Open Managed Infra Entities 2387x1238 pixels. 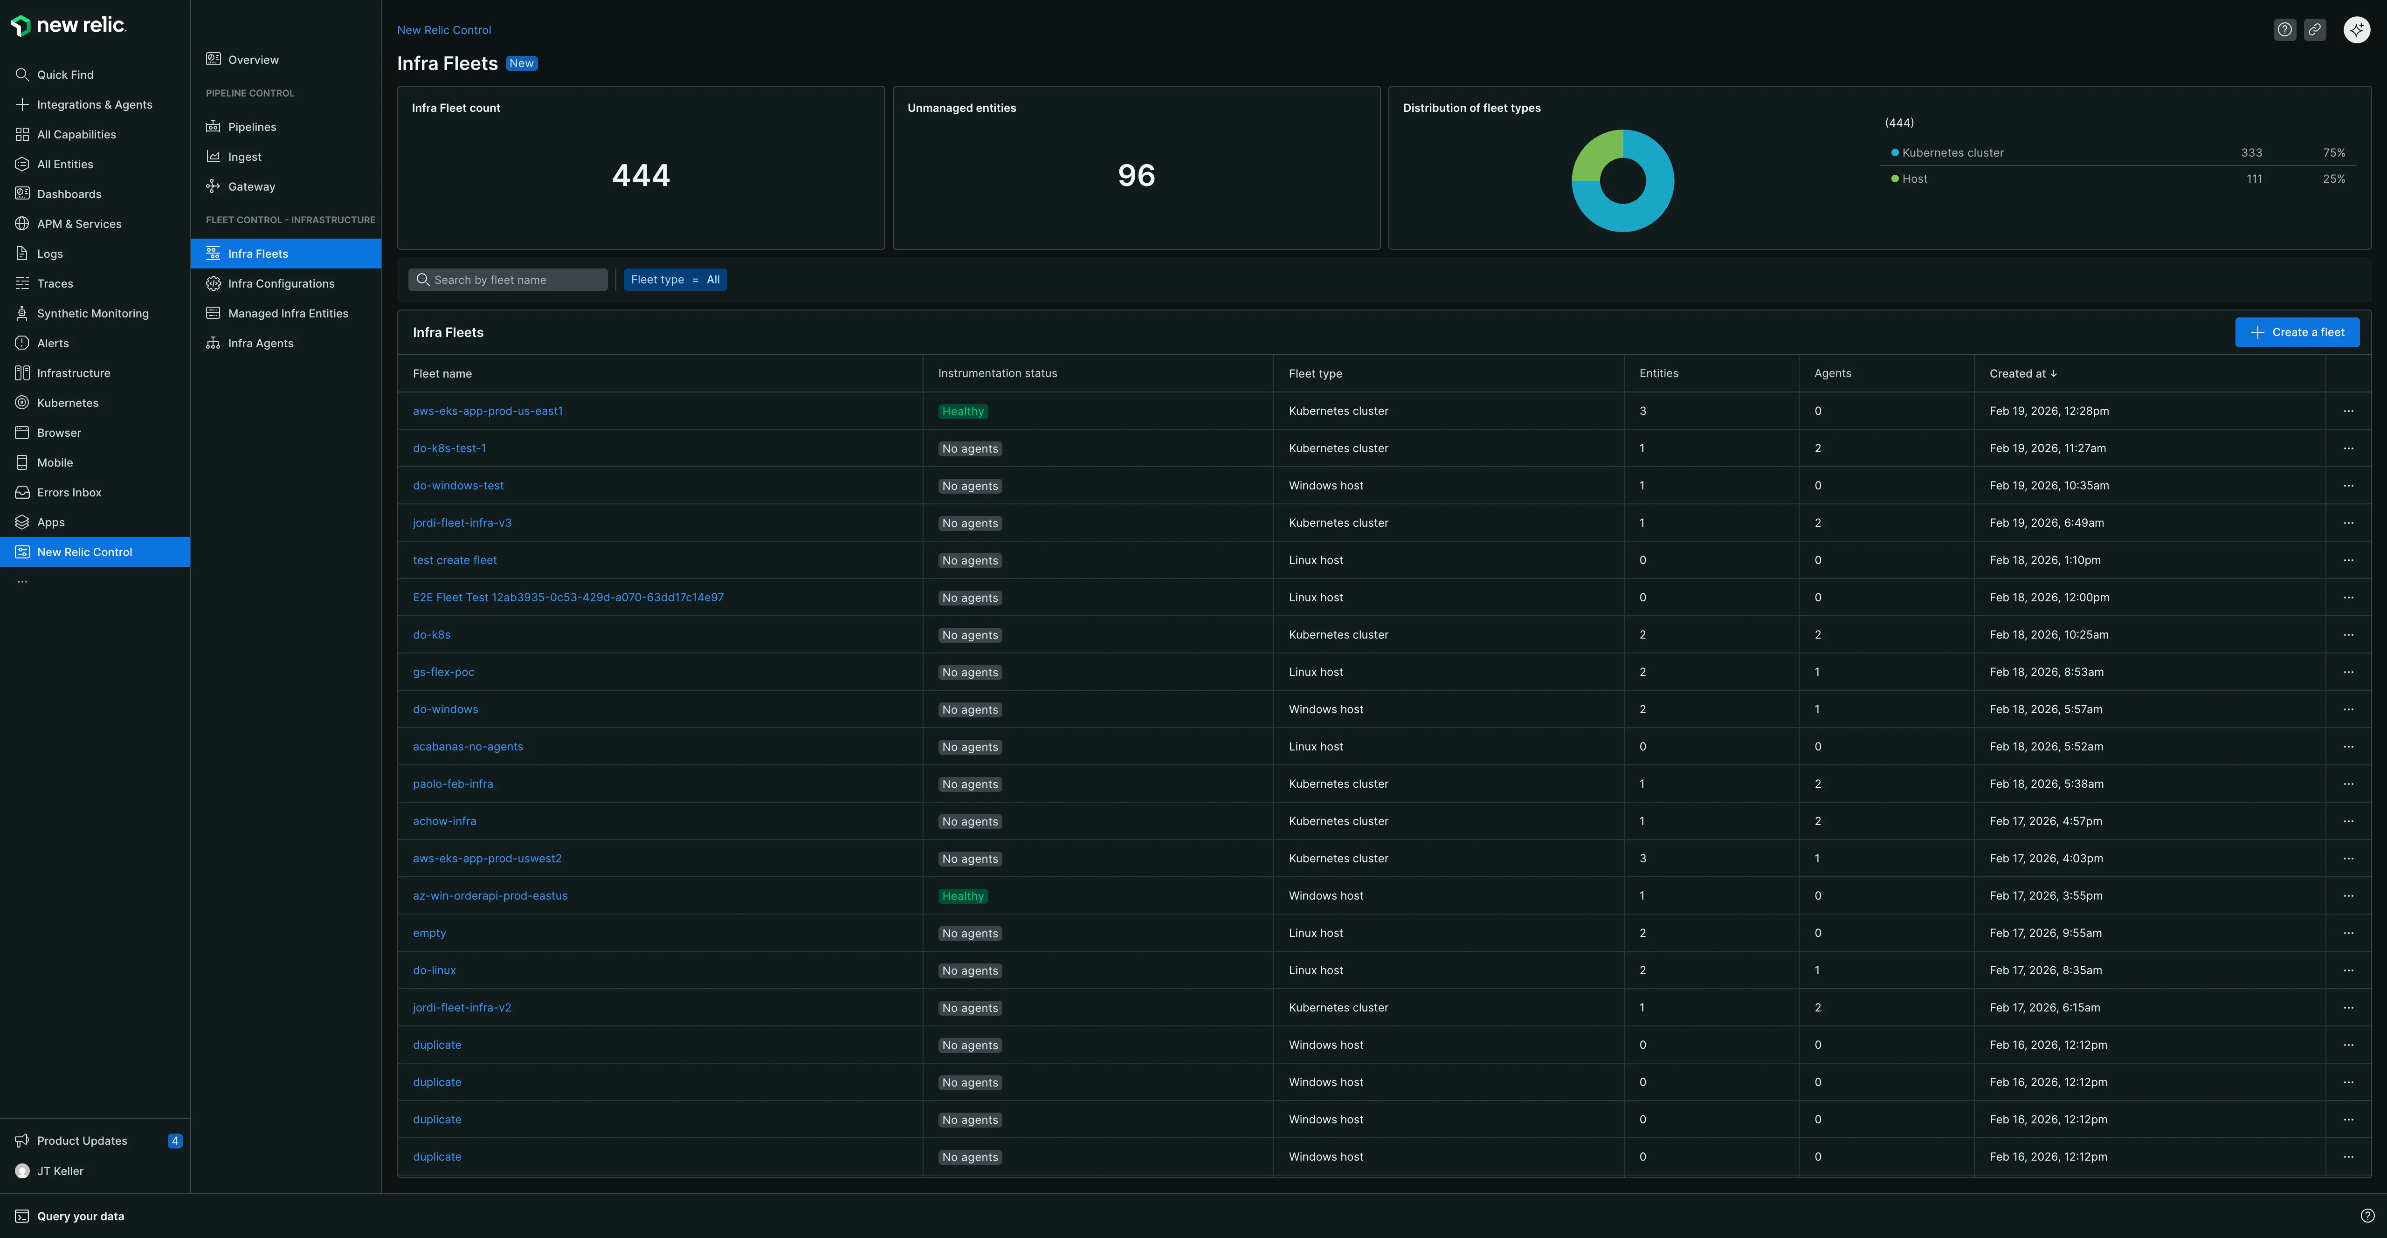287,312
